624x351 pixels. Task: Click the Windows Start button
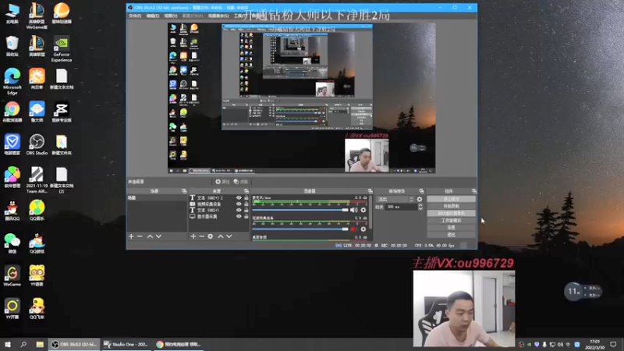tap(8, 344)
